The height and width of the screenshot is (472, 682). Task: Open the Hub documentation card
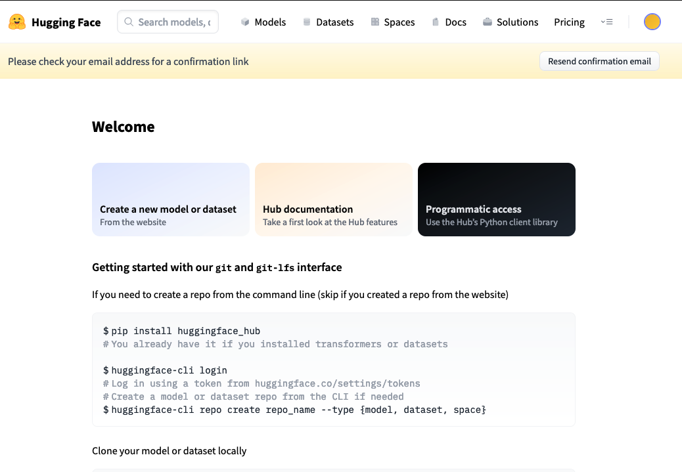(x=333, y=200)
